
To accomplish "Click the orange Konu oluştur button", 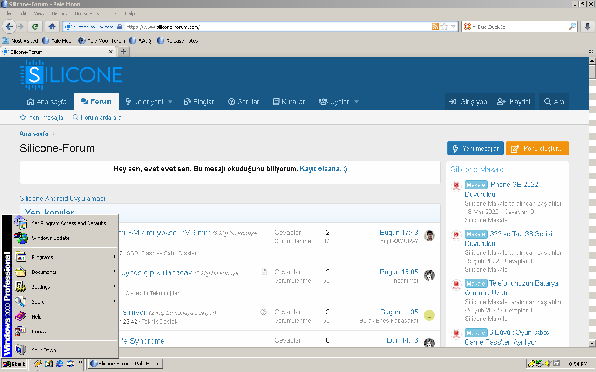I will coord(537,149).
